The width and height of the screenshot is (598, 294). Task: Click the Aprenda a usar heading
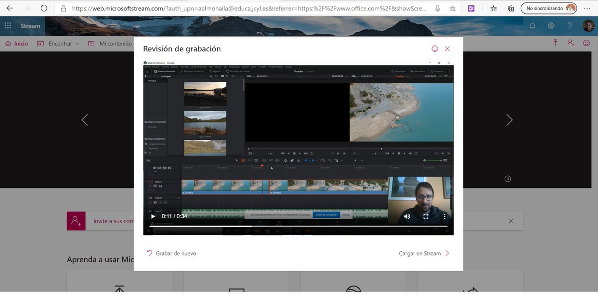point(101,260)
